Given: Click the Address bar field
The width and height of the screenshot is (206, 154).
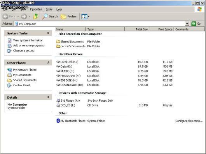Looking at the screenshot, I should [101, 24].
